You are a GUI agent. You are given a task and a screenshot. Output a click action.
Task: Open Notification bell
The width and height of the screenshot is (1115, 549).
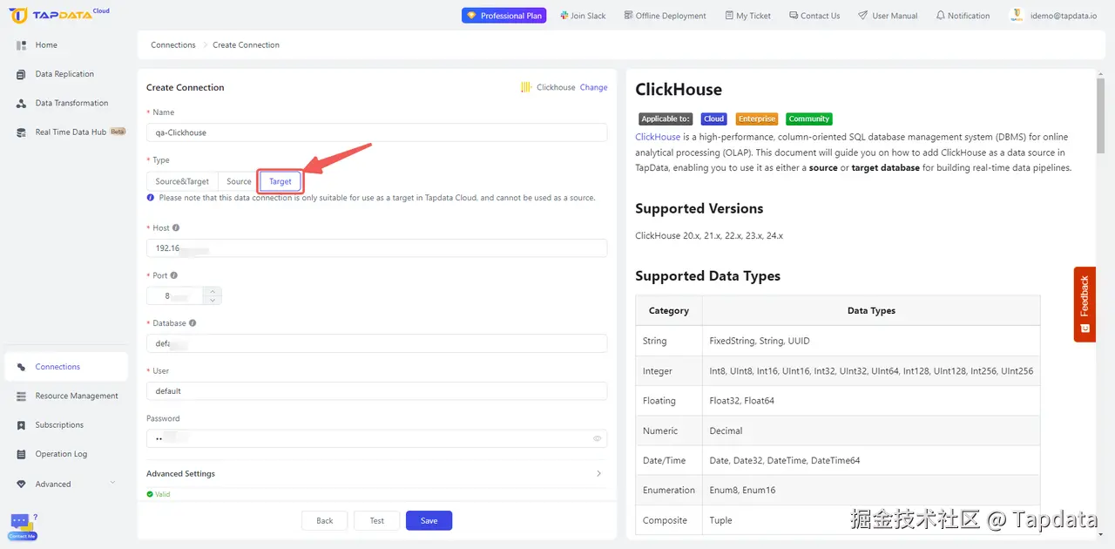[963, 16]
